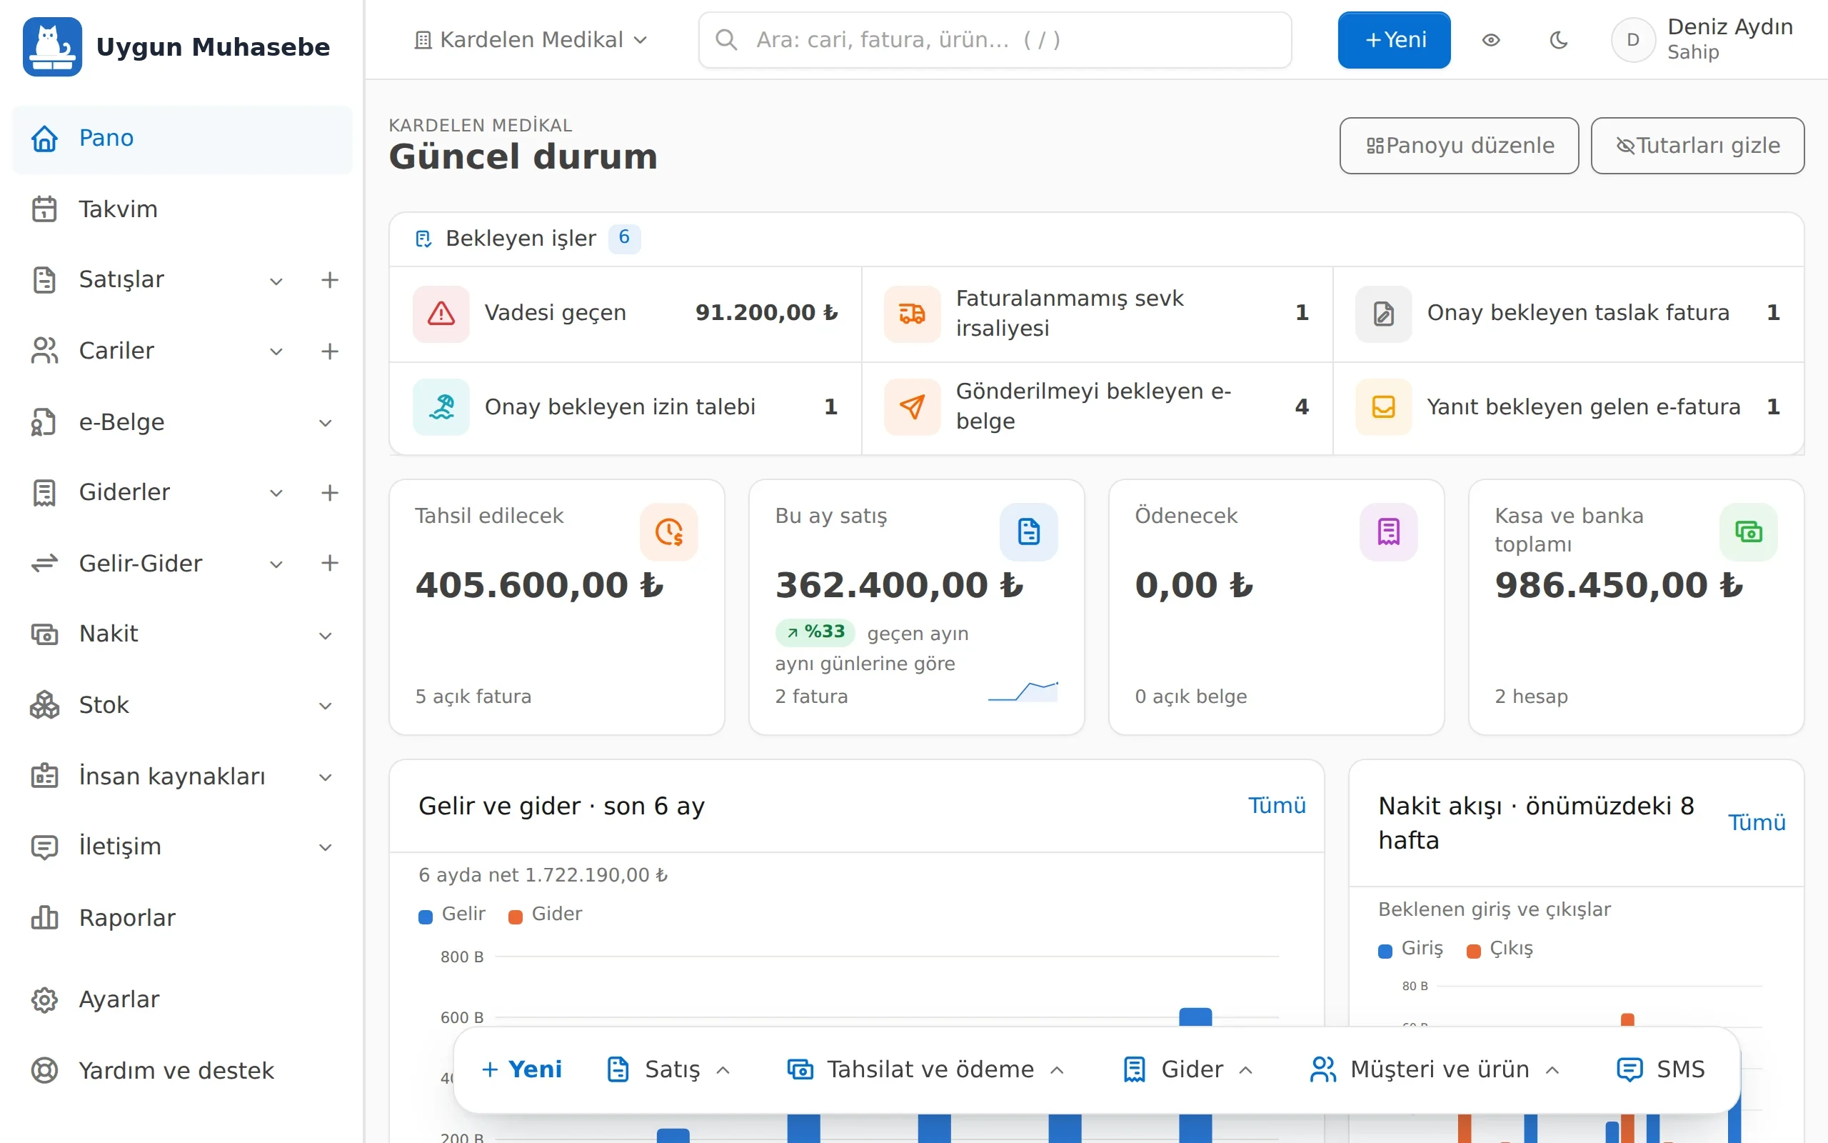Click the Bu ay satış document icon
Screen dimensions: 1828x1143
[x=1029, y=532]
